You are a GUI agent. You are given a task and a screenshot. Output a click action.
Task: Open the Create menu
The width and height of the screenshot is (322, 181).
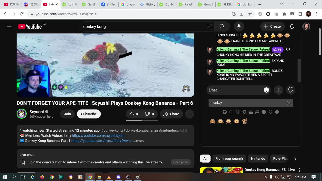[x=272, y=26]
